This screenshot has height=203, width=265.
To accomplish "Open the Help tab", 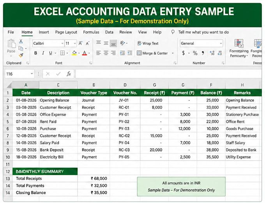I will coord(157,32).
